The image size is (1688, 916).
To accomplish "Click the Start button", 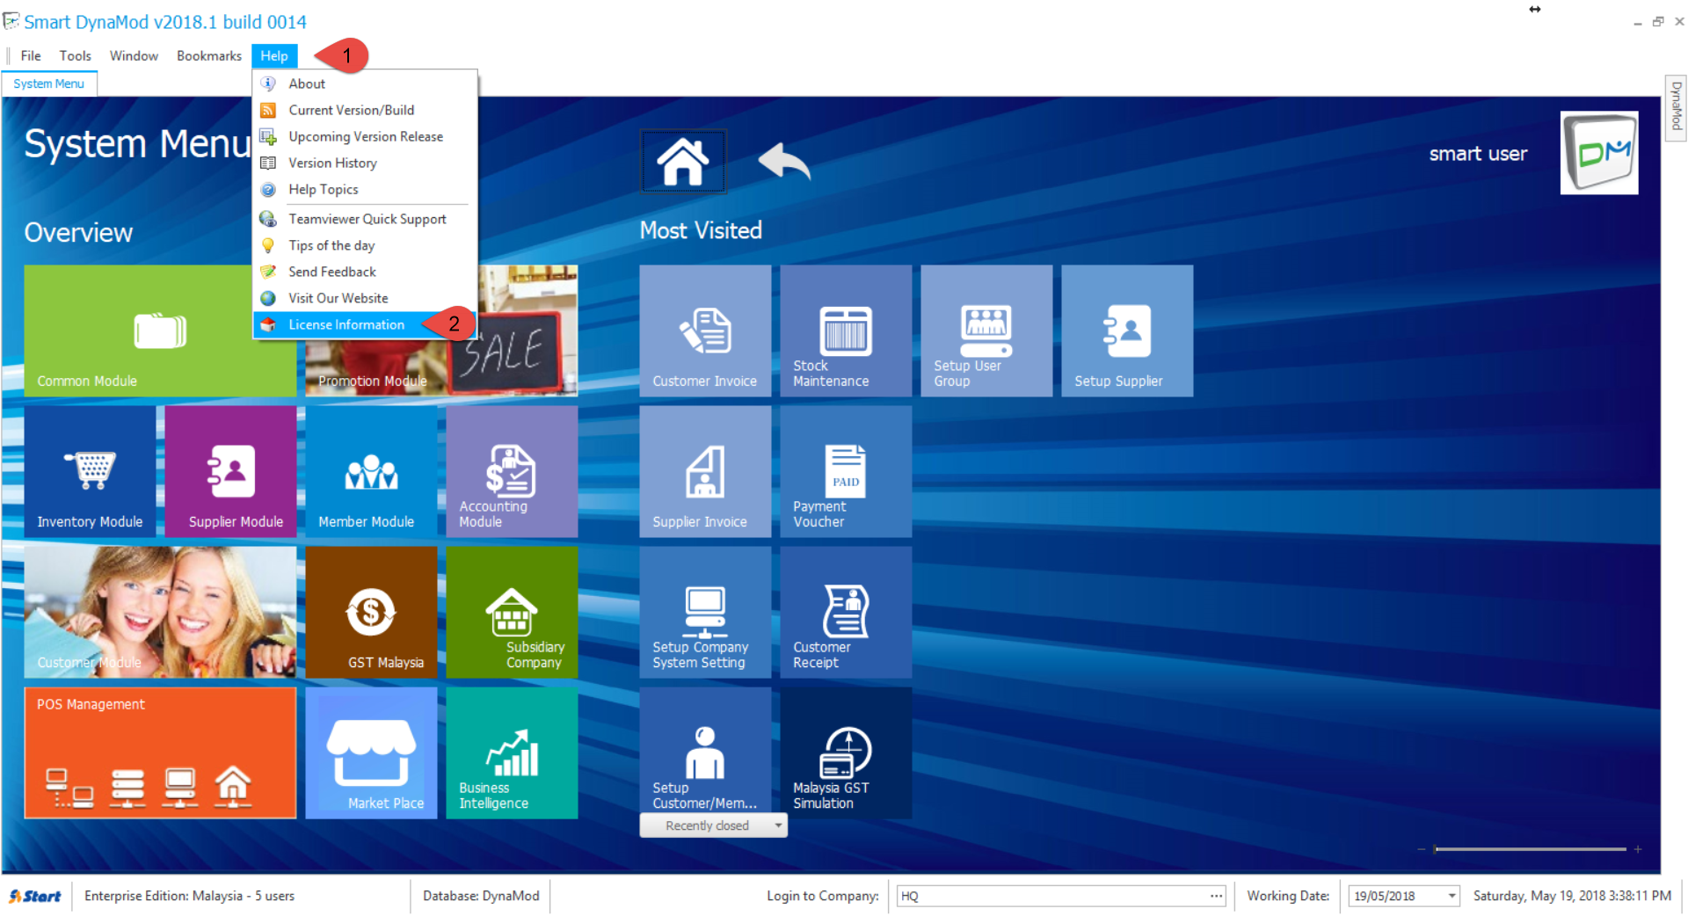I will [35, 896].
